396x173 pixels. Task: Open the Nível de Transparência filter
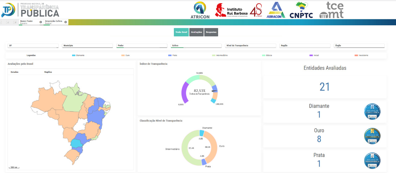click(x=250, y=46)
